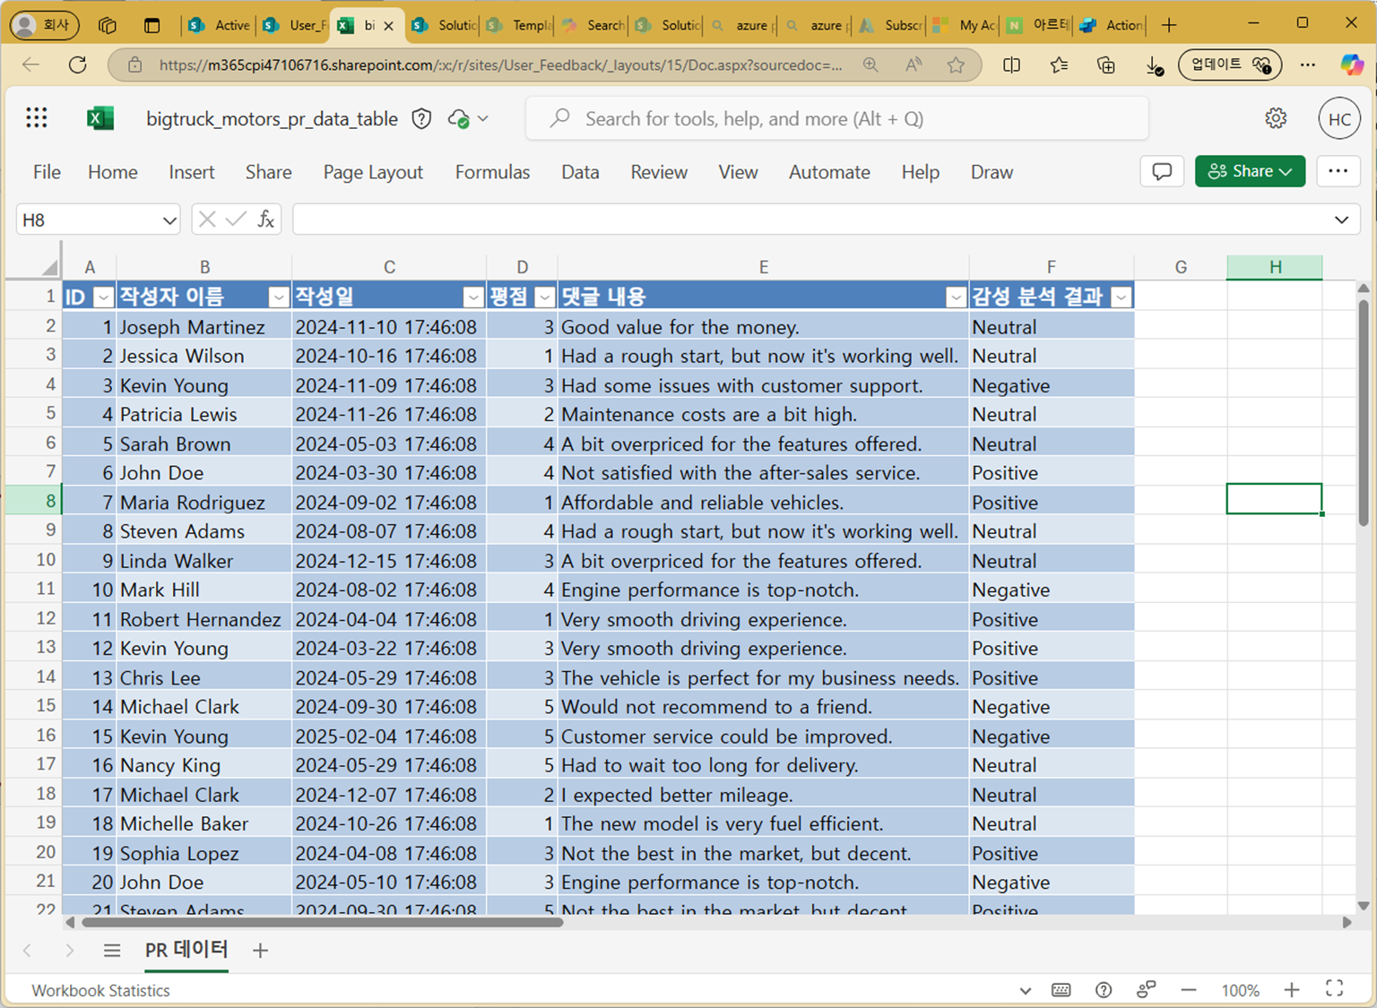Open the 평점 column filter dropdown
The height and width of the screenshot is (1008, 1377).
coord(544,297)
